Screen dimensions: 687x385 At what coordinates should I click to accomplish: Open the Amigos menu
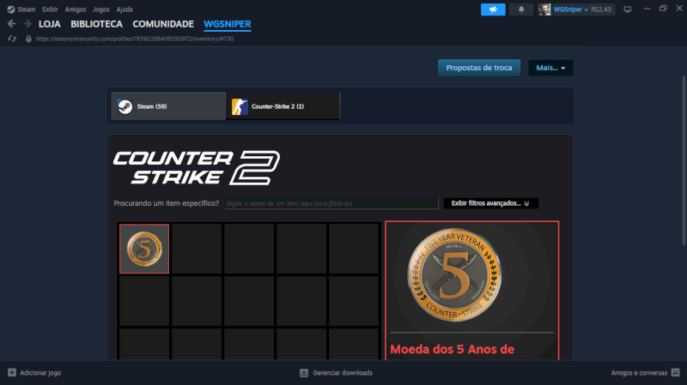pos(76,9)
